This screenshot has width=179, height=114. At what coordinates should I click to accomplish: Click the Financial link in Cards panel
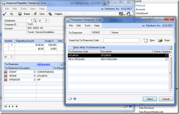click(x=140, y=6)
